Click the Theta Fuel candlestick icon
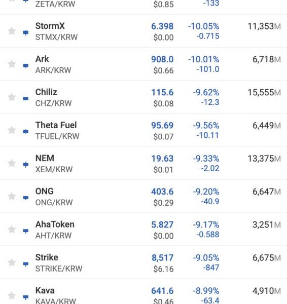This screenshot has height=304, width=287. point(26,132)
